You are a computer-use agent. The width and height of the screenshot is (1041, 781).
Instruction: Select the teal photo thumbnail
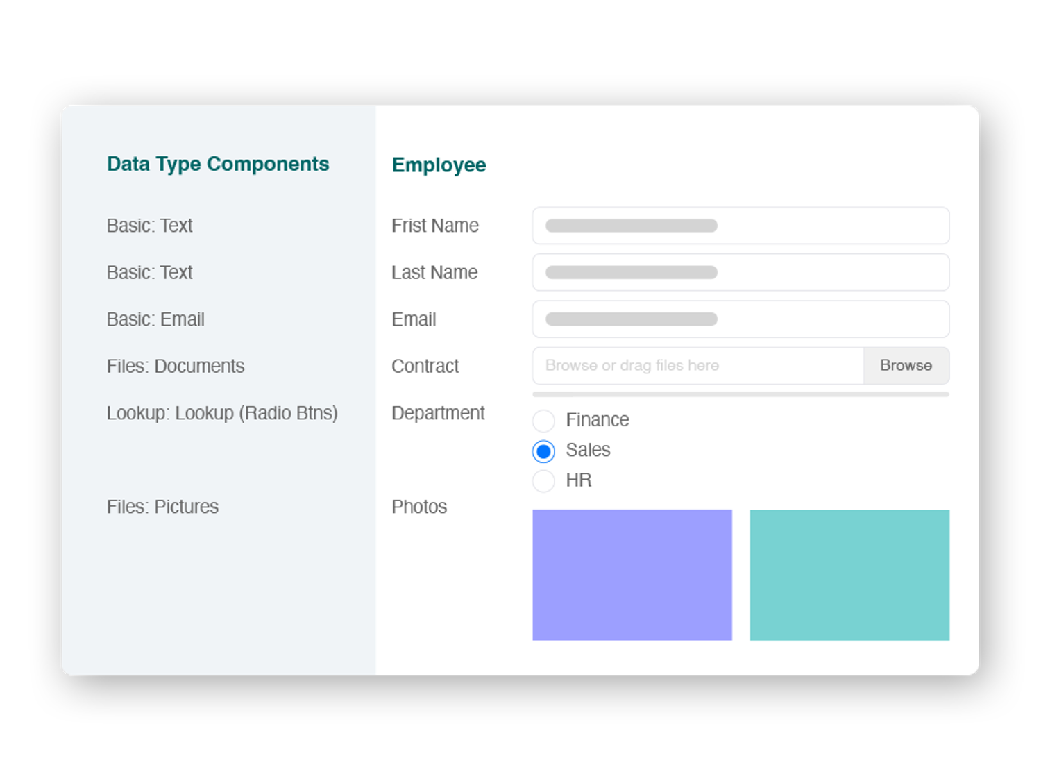pos(849,575)
